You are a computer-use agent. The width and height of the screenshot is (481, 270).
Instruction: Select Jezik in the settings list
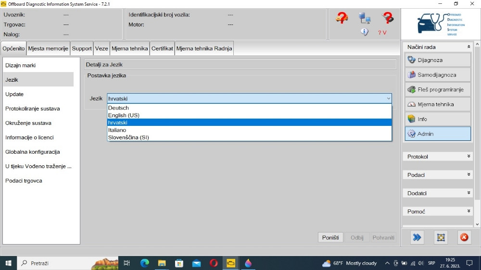[x=38, y=80]
